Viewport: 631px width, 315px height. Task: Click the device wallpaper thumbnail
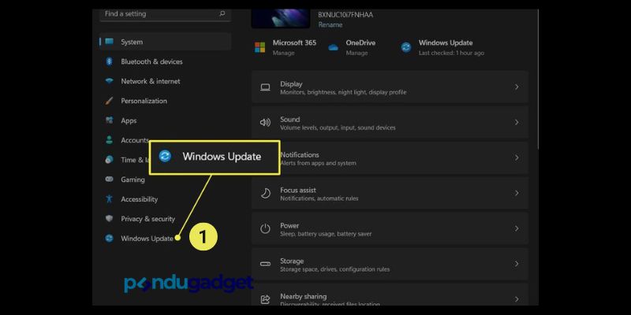[281, 18]
